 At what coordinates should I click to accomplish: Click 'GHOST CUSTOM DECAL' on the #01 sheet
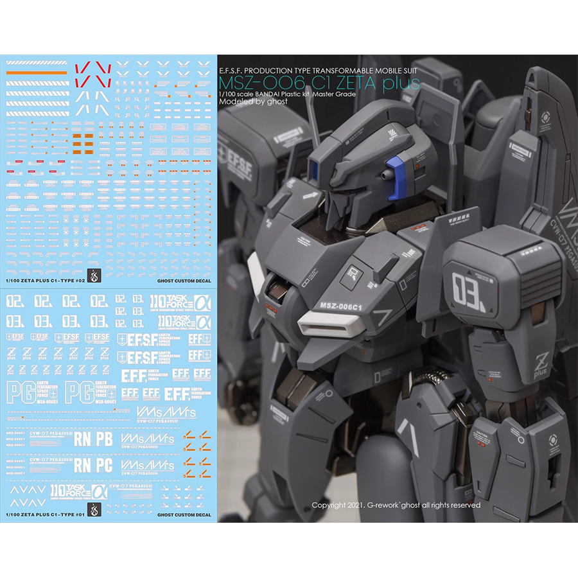coord(184,515)
